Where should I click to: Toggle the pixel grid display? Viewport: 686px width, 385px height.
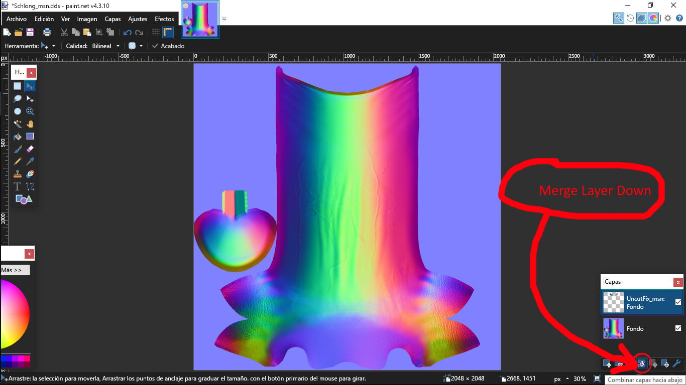pos(156,32)
